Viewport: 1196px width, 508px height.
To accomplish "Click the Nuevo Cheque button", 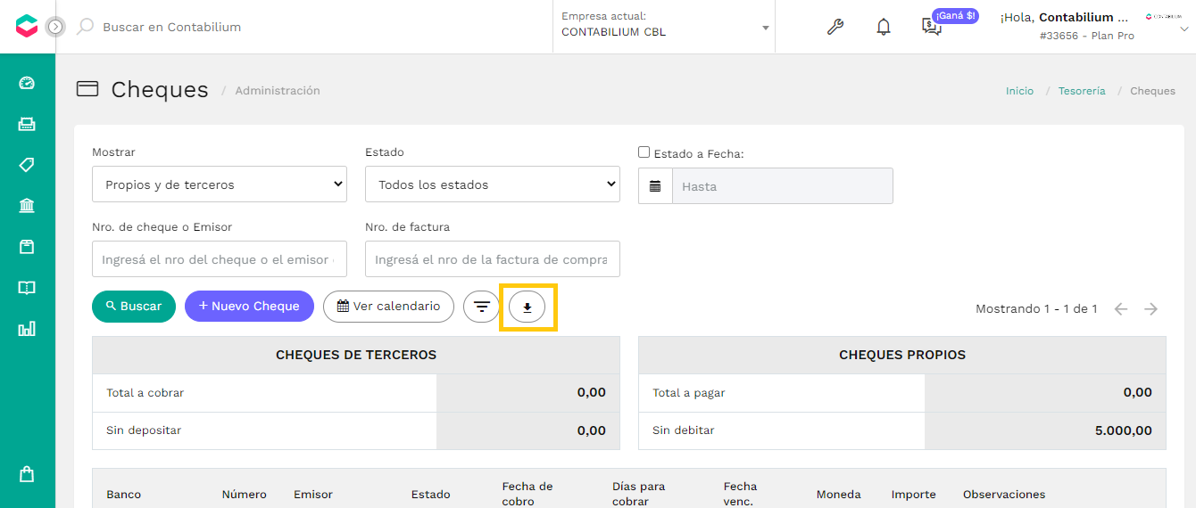I will tap(249, 307).
